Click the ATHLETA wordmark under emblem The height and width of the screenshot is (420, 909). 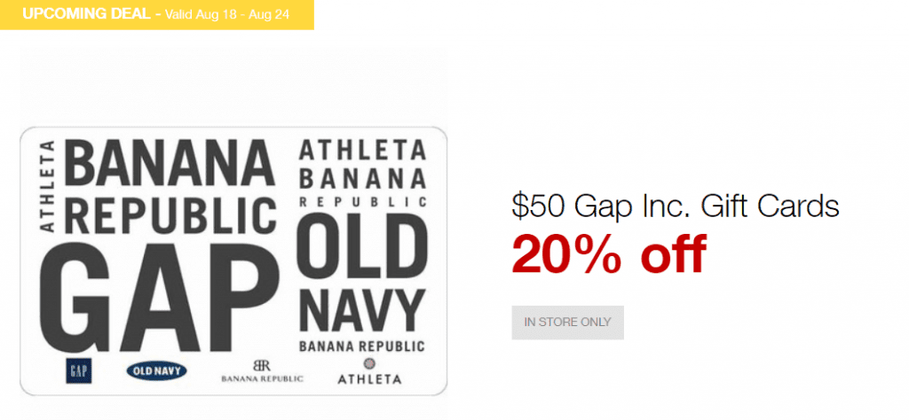coord(369,379)
